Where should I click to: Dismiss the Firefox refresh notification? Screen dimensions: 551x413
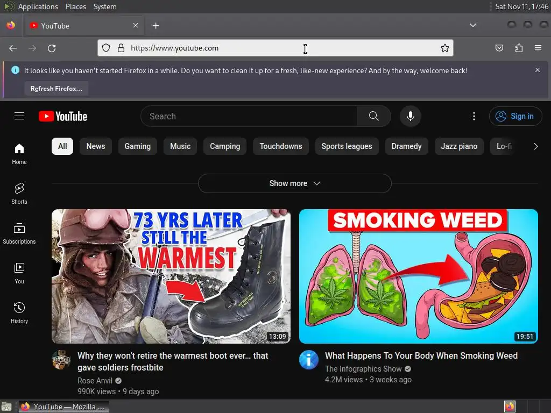point(538,70)
